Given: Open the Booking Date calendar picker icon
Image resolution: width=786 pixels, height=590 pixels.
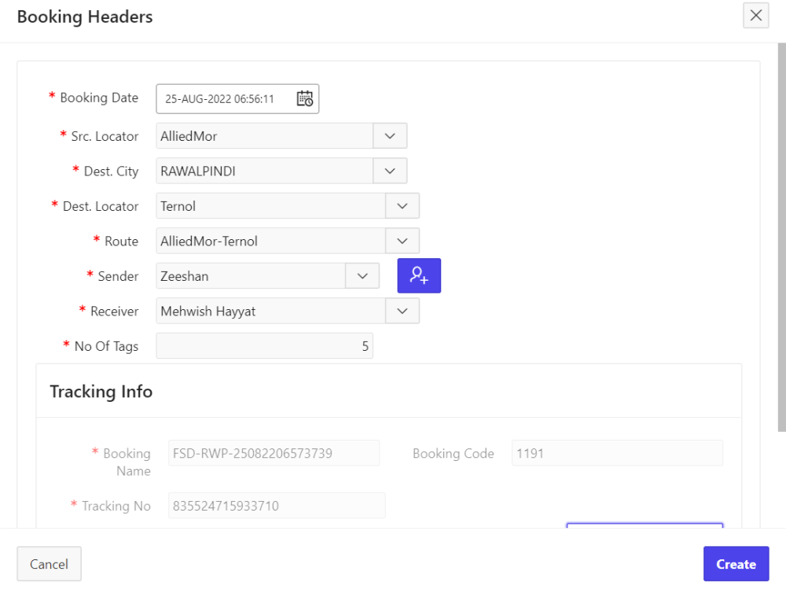Looking at the screenshot, I should tap(305, 99).
